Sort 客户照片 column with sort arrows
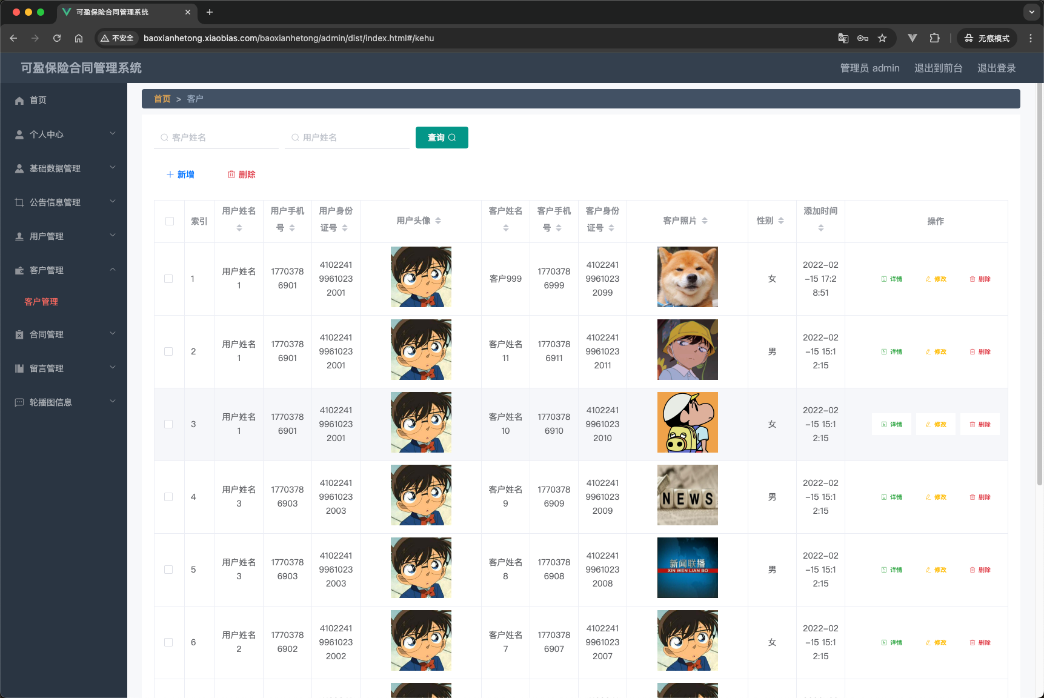Image resolution: width=1044 pixels, height=698 pixels. (705, 221)
